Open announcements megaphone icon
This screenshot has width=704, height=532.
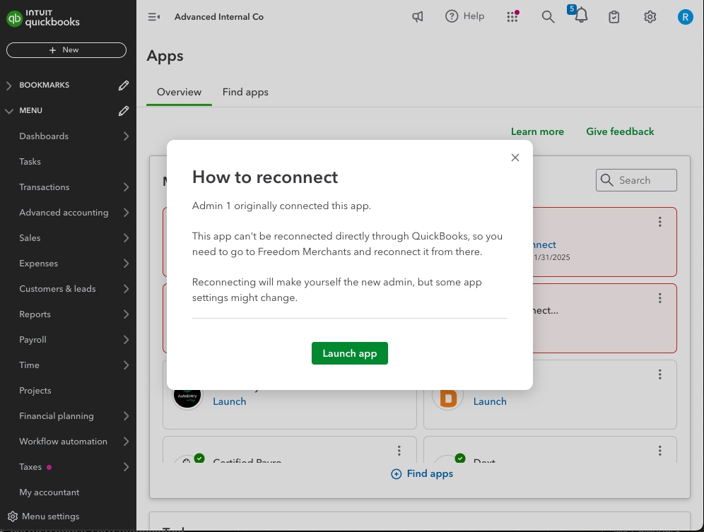(418, 17)
